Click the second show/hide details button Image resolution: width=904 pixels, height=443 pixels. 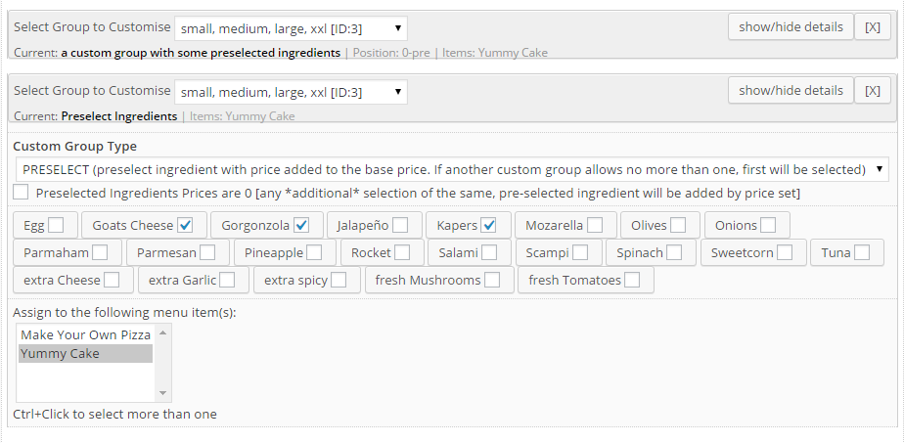click(x=791, y=90)
